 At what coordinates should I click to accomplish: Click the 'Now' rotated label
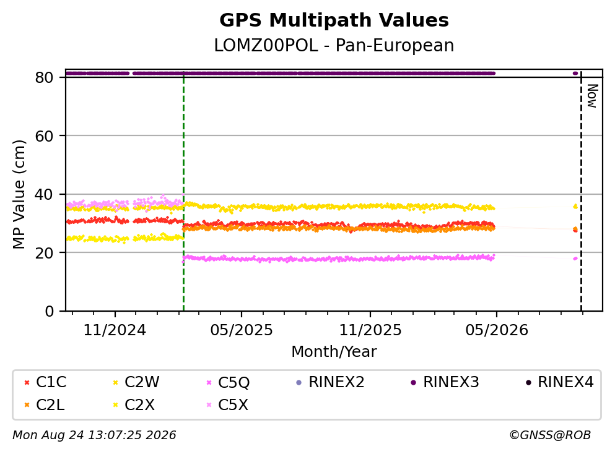coord(592,96)
